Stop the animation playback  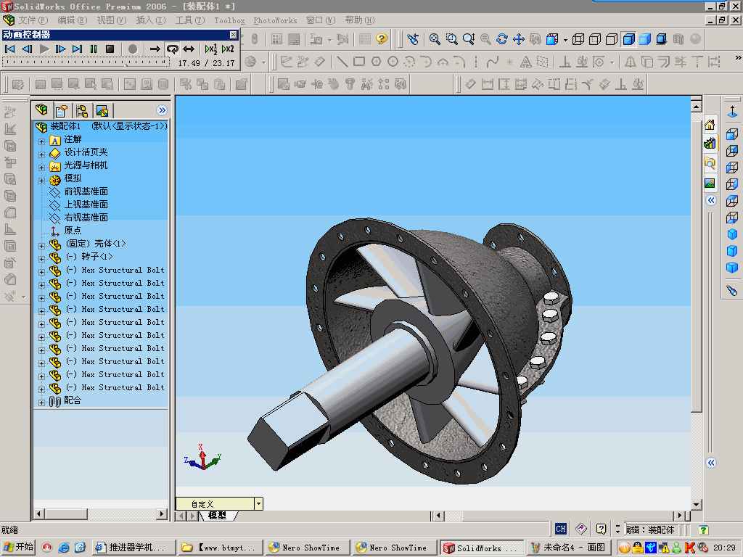click(110, 49)
